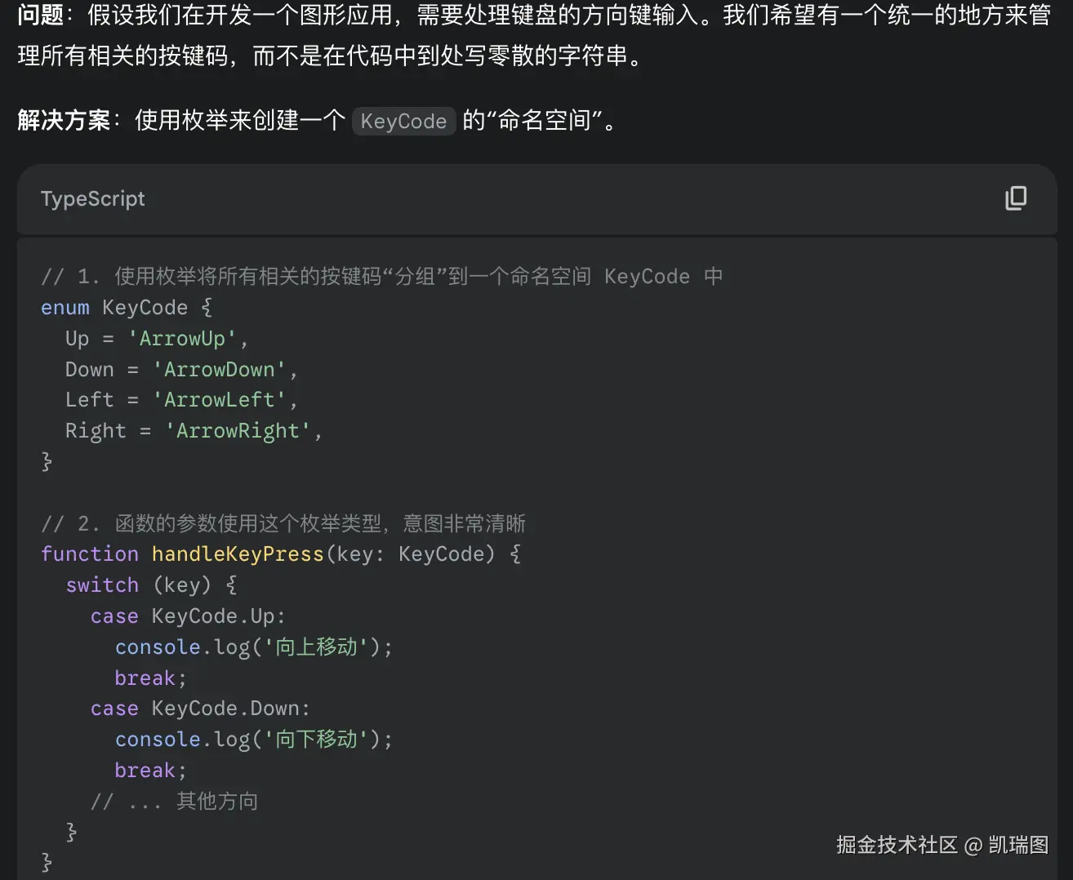
Task: Click the break under 向下移动
Action: [x=151, y=771]
